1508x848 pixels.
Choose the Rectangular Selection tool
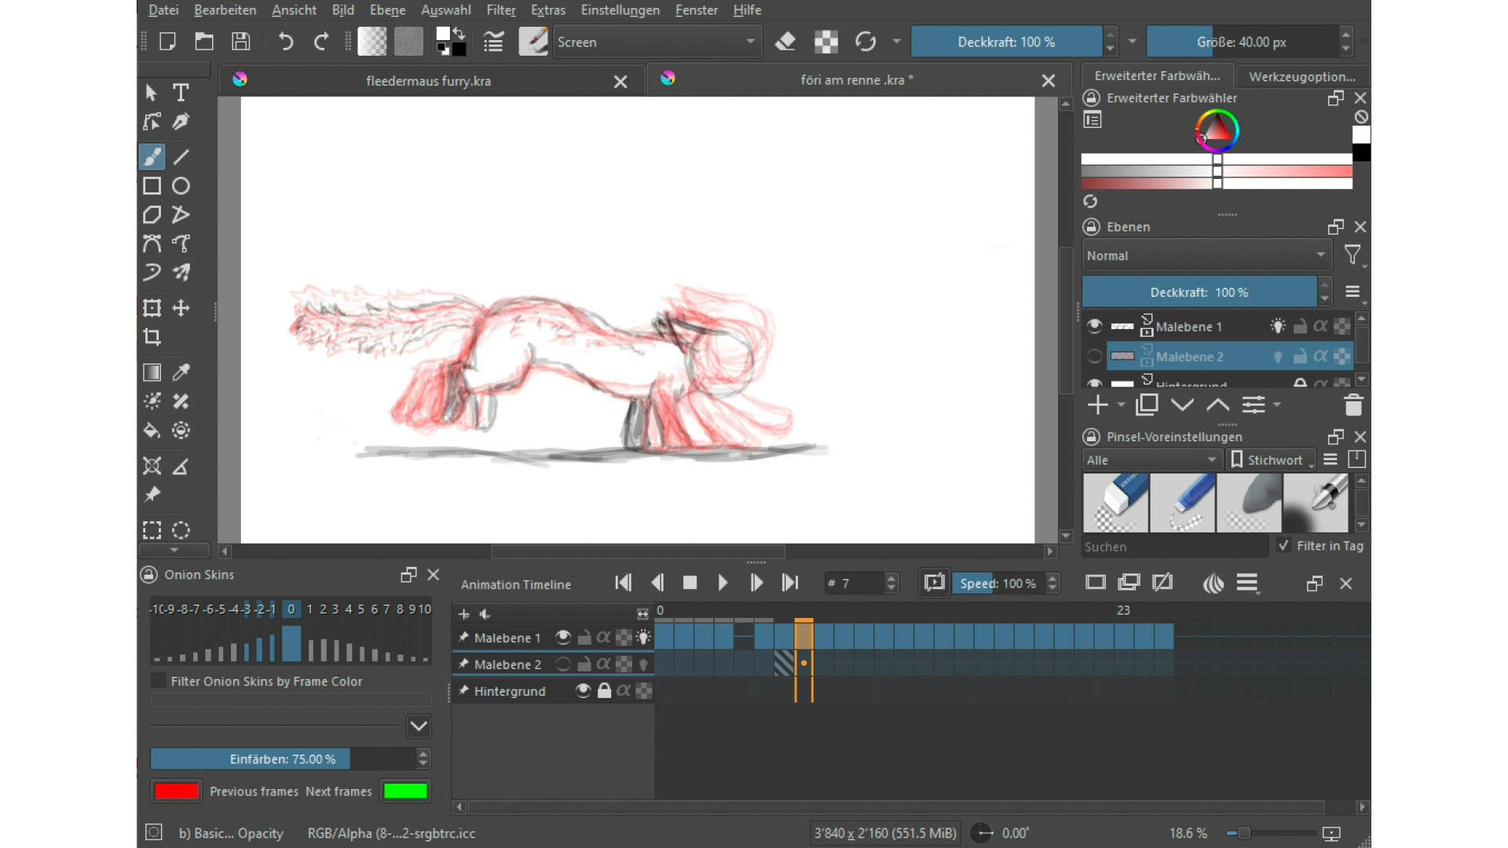[152, 530]
